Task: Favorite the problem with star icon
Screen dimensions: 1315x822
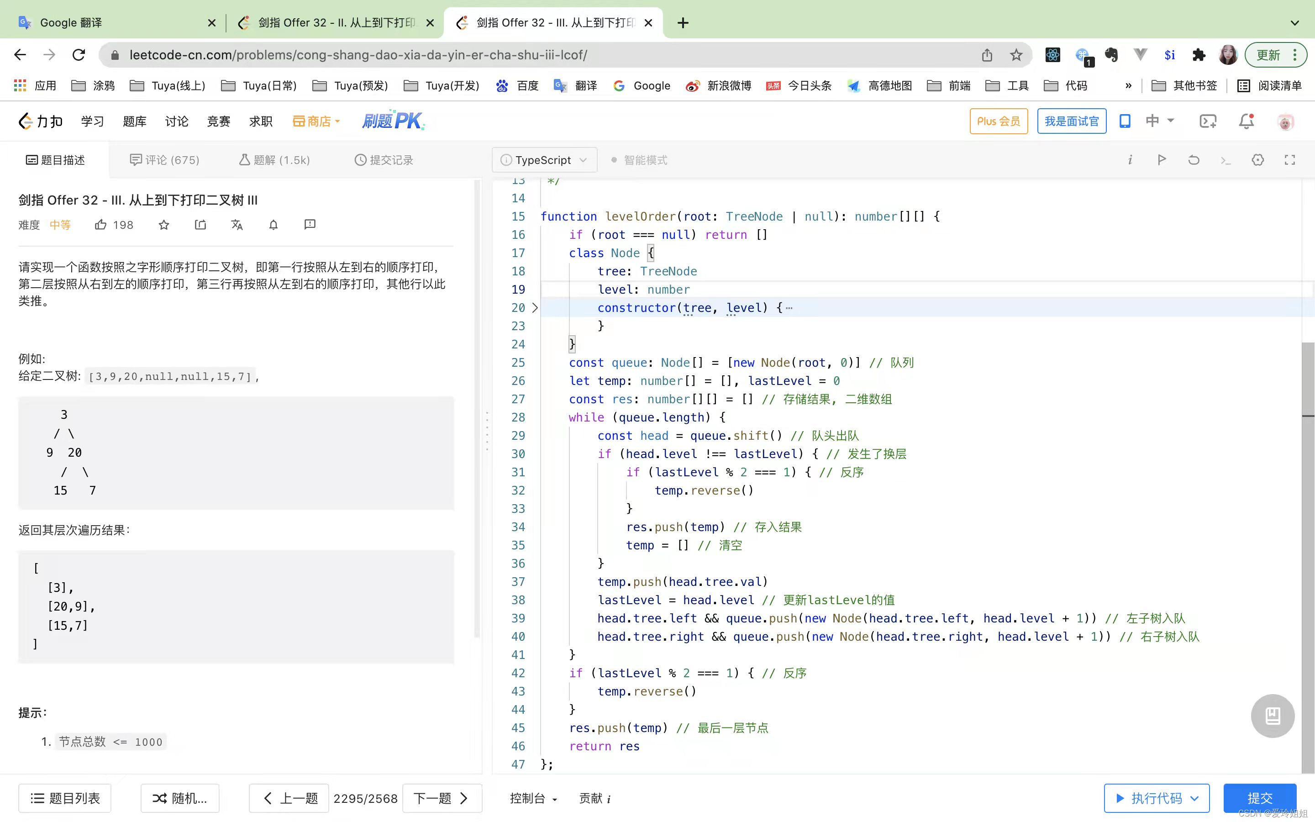Action: click(x=163, y=225)
